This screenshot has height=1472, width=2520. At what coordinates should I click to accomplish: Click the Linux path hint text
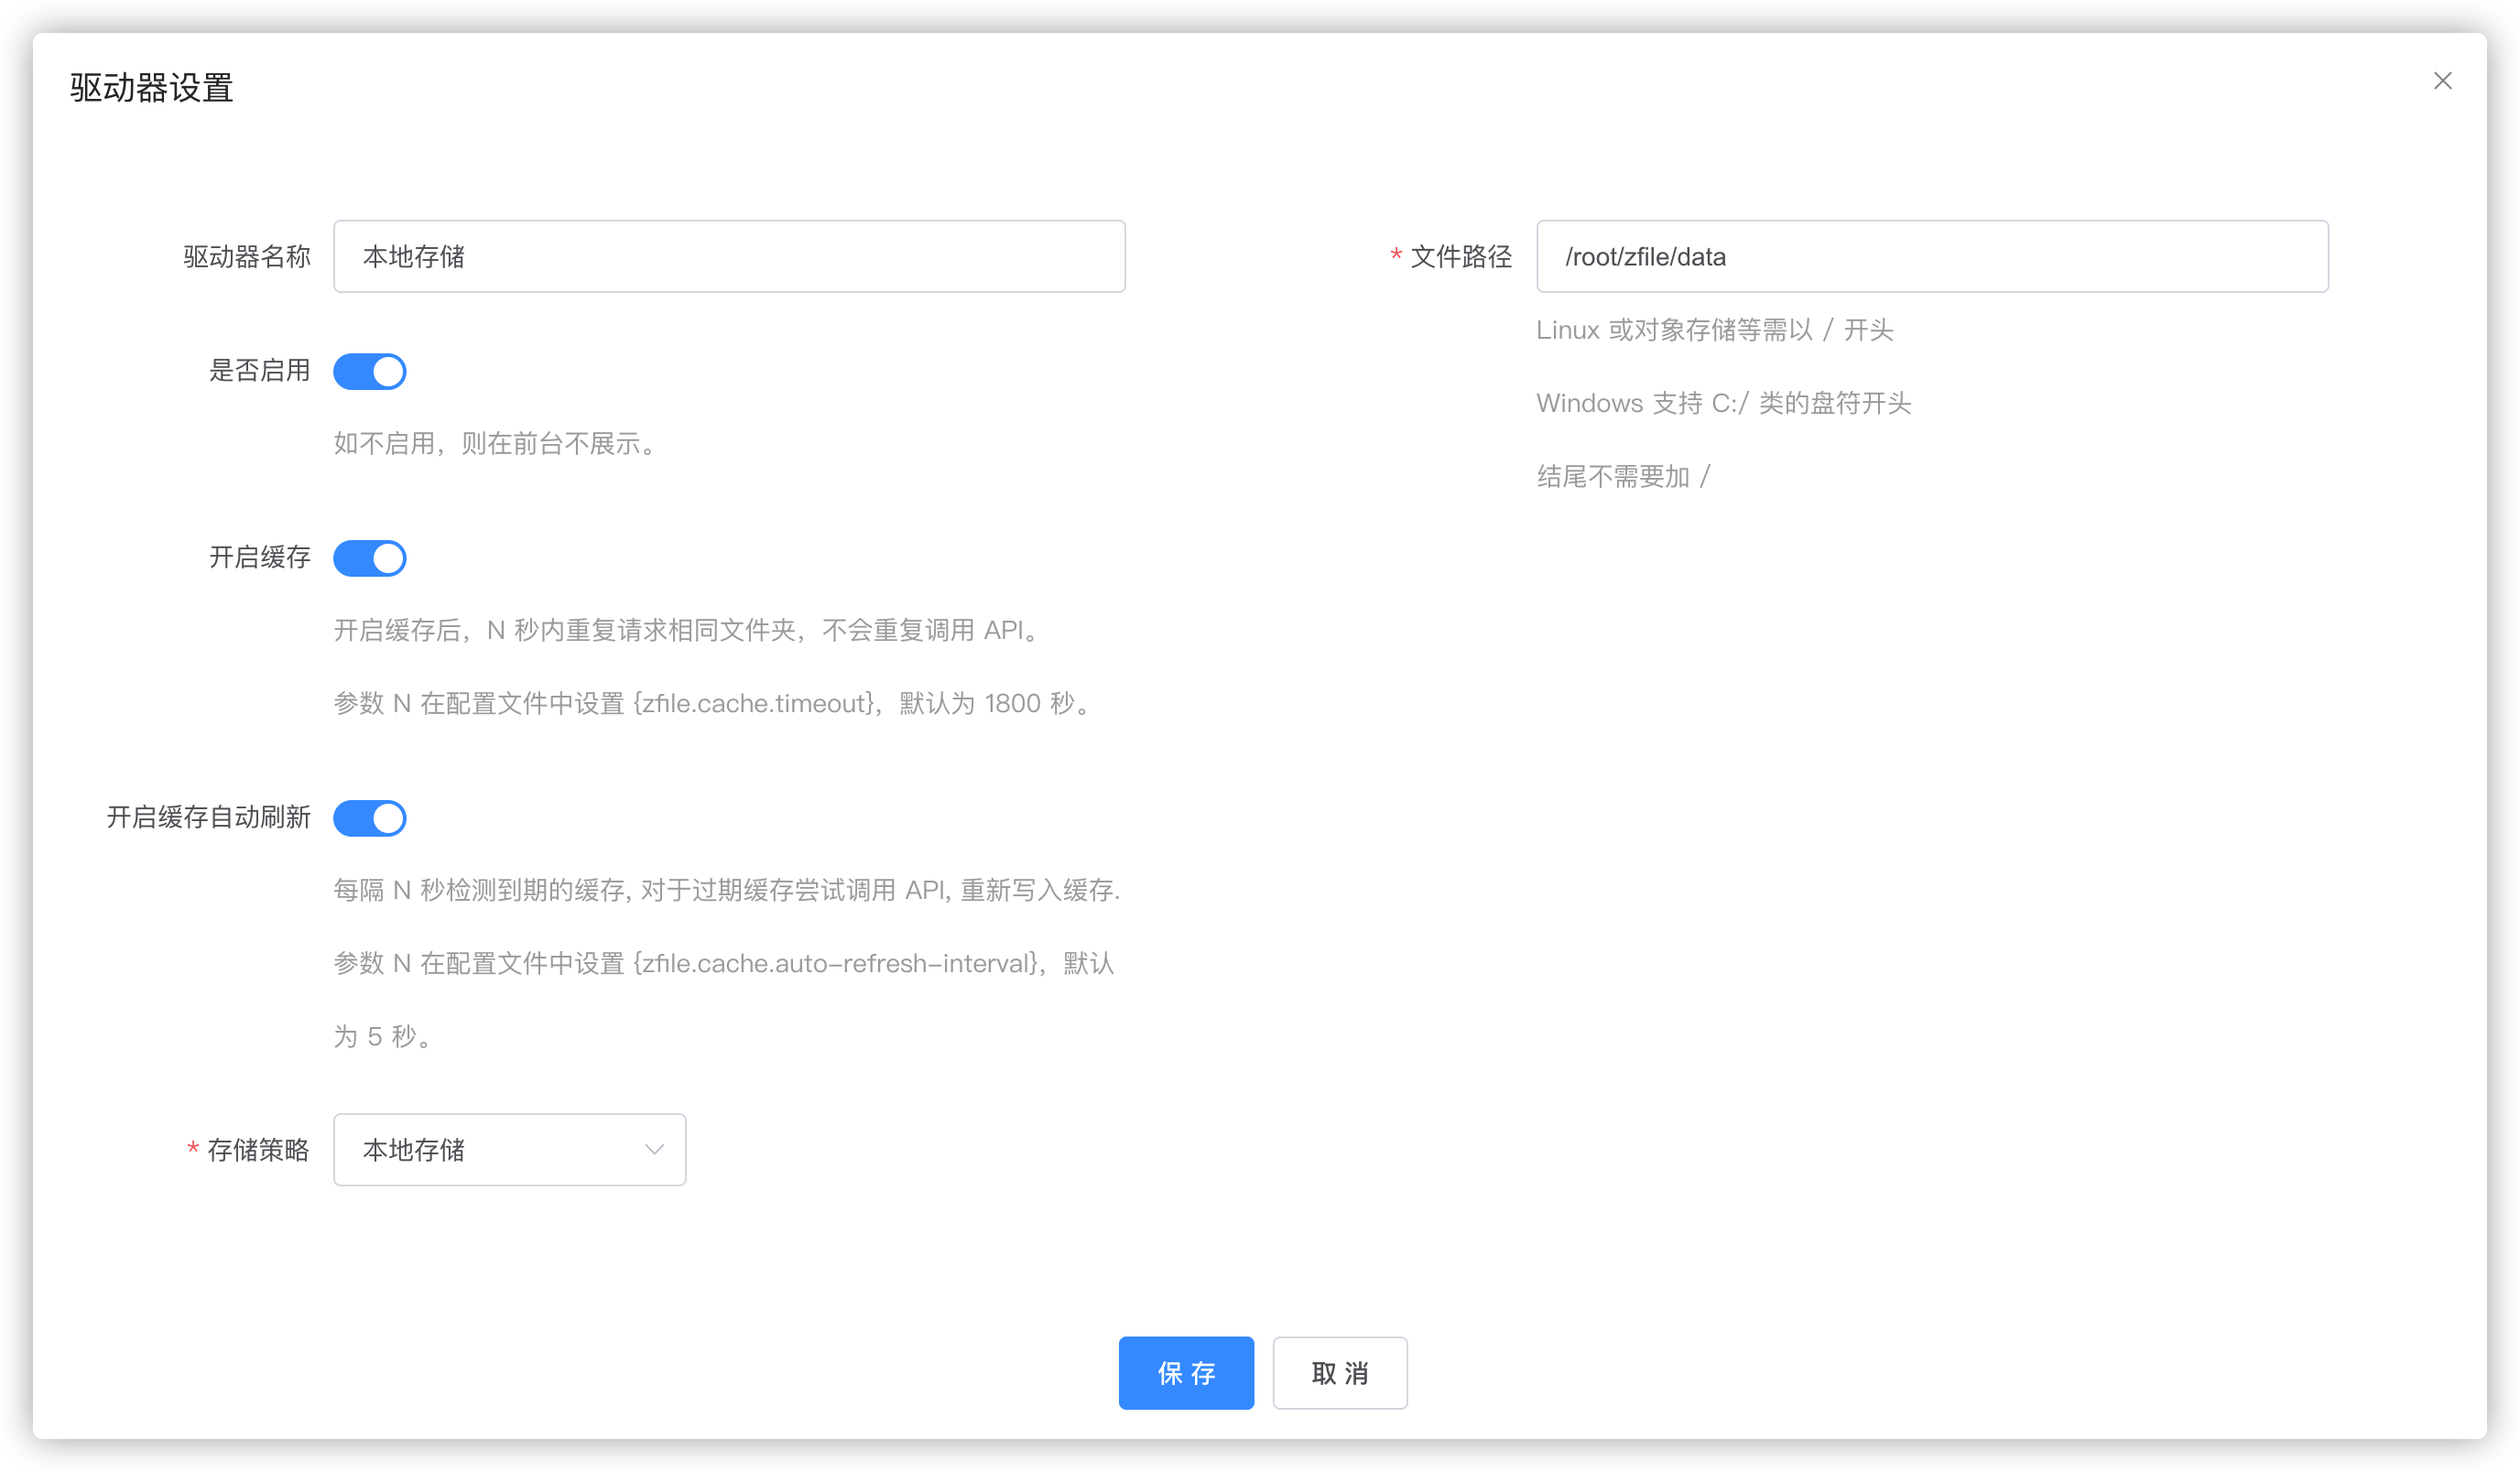[x=1714, y=330]
